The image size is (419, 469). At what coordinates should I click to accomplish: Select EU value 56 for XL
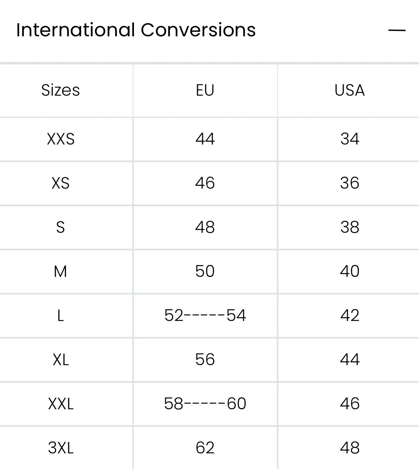click(x=205, y=360)
